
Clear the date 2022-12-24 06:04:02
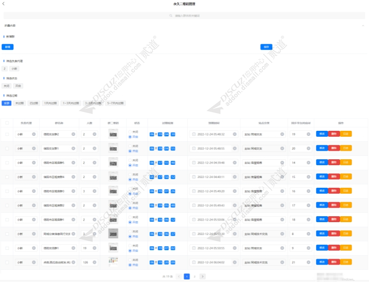click(x=234, y=262)
